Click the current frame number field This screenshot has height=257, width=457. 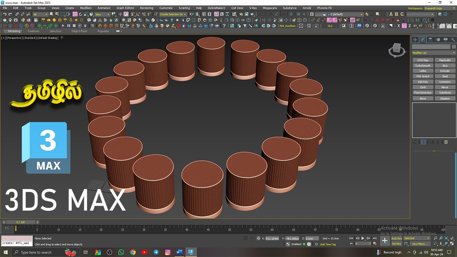tap(363, 244)
